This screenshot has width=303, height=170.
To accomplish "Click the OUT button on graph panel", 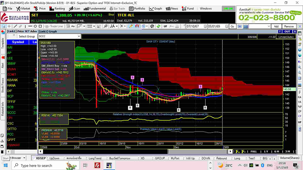I will click(x=287, y=32).
